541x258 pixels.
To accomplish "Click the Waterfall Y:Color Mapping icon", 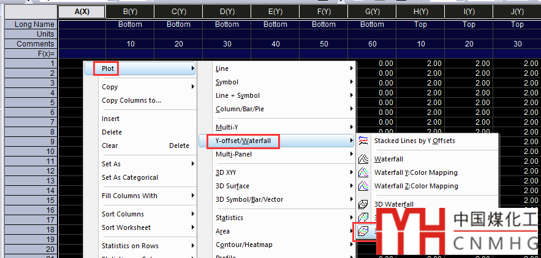I will tap(363, 172).
